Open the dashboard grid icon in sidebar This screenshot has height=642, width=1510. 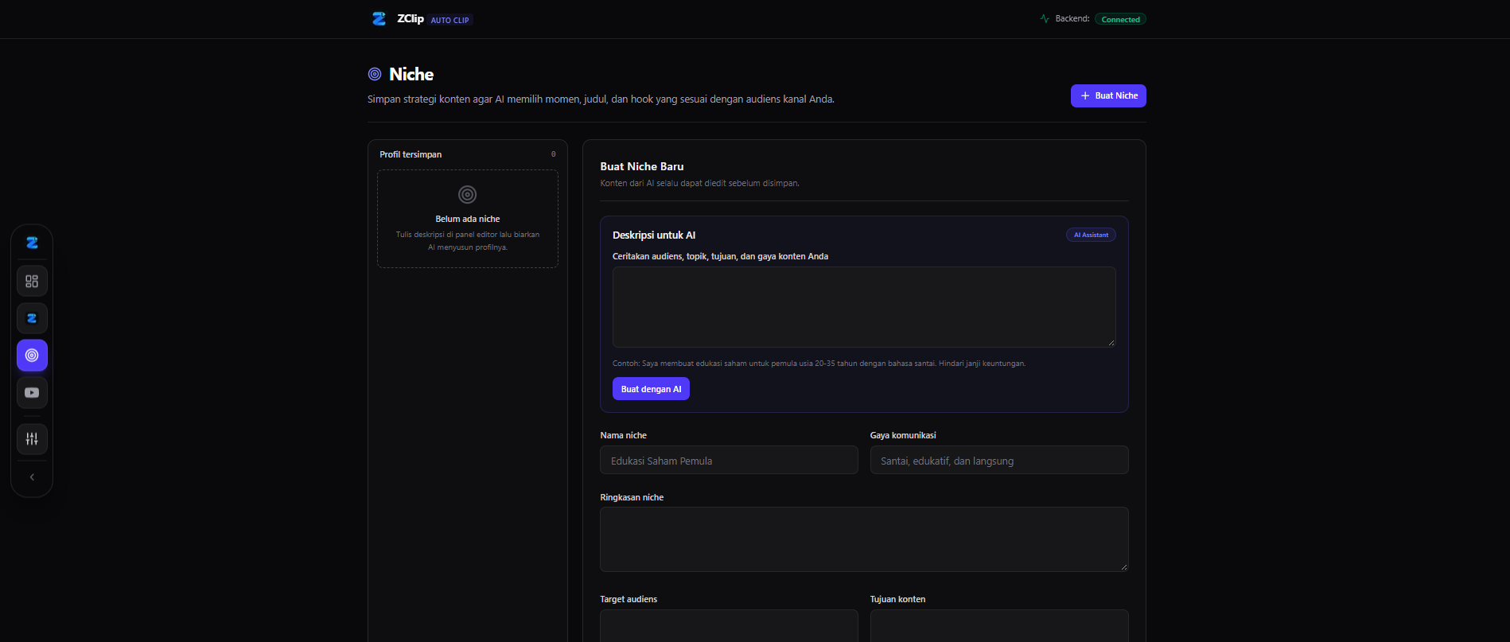pyautogui.click(x=32, y=282)
